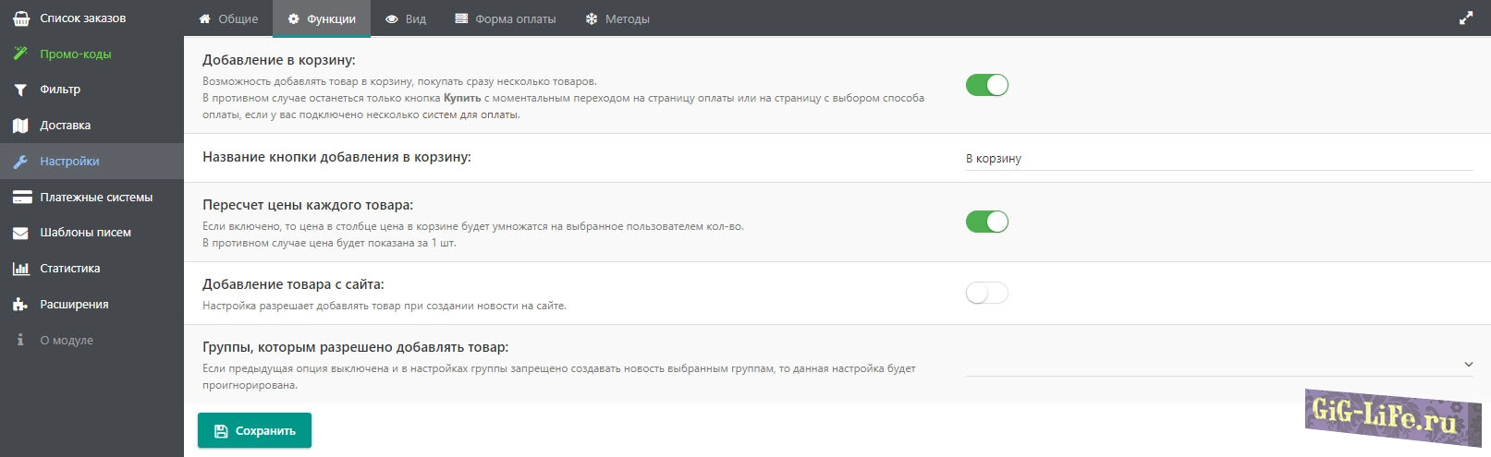Turn off Пересчет цены каждого товара switch
This screenshot has width=1491, height=457.
[x=986, y=222]
